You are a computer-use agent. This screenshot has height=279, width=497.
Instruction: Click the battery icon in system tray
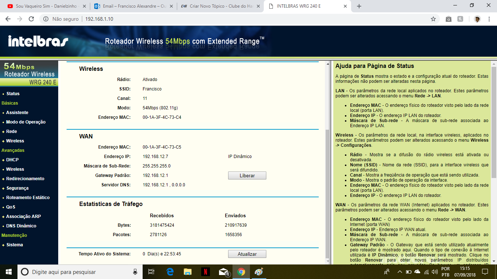pyautogui.click(x=409, y=272)
